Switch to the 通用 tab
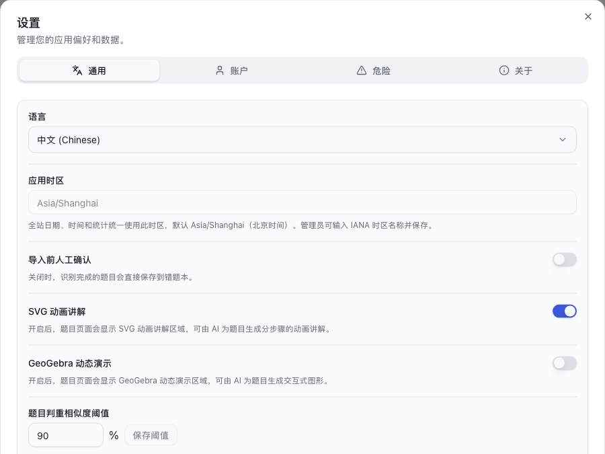Screen dimensions: 605x454 tap(89, 70)
